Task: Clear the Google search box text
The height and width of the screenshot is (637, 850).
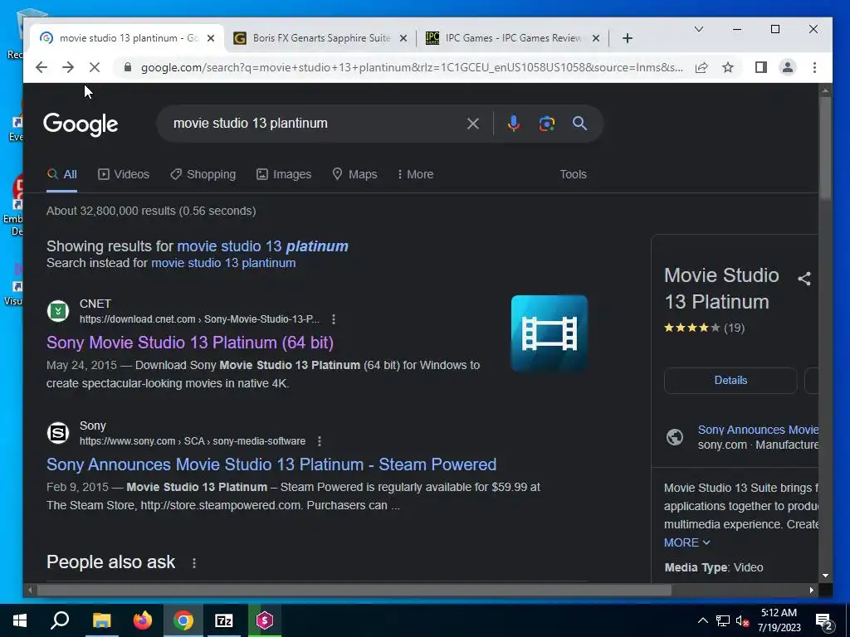Action: point(472,124)
